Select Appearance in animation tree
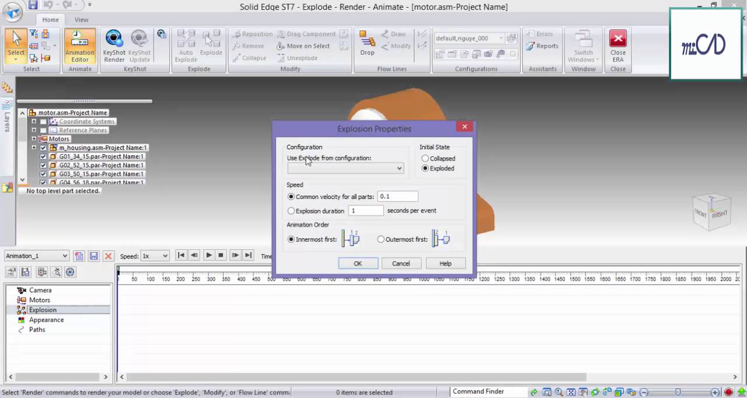 pos(46,320)
